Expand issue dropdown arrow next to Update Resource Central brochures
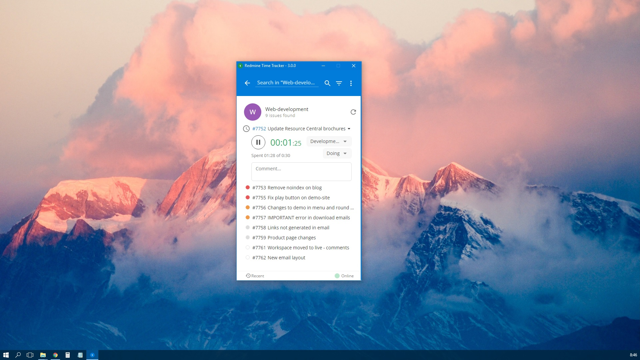This screenshot has height=360, width=640. 349,129
